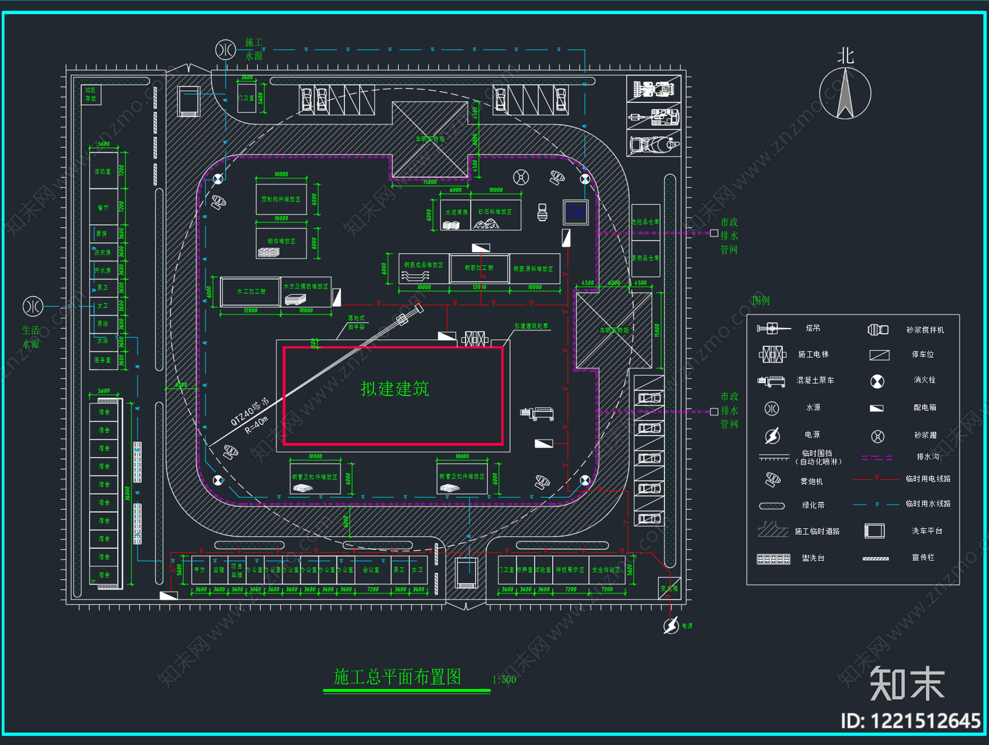The width and height of the screenshot is (989, 745).
Task: Select the publicity board legend symbol
Action: [876, 558]
